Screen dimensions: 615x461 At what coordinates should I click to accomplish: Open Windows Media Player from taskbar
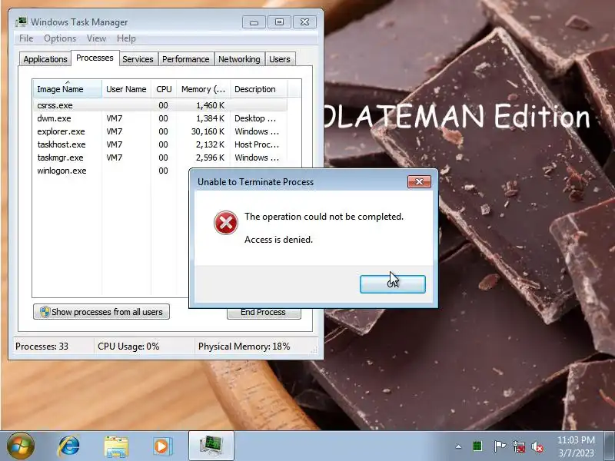pos(161,446)
